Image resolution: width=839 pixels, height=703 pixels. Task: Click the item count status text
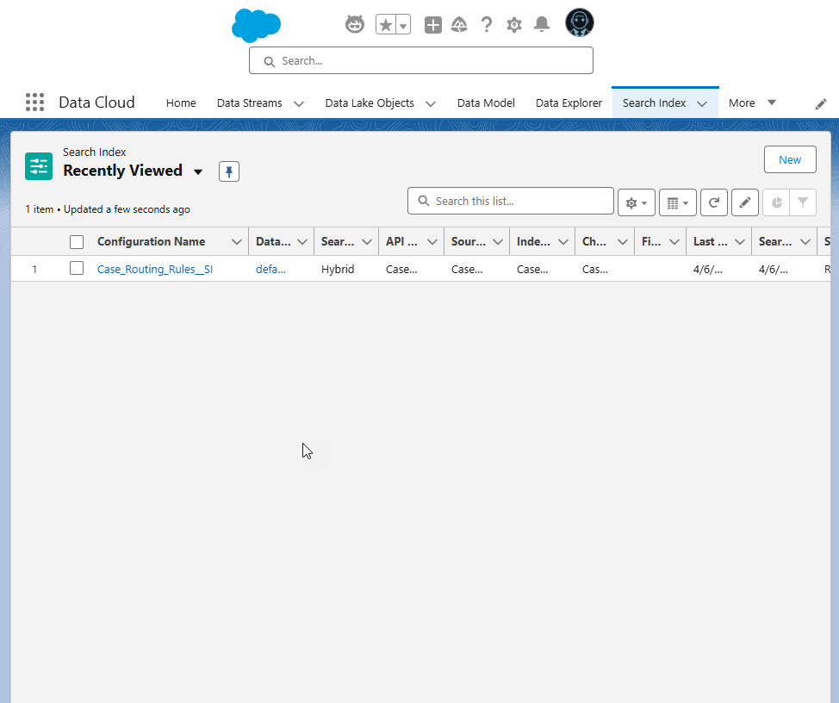tap(108, 209)
